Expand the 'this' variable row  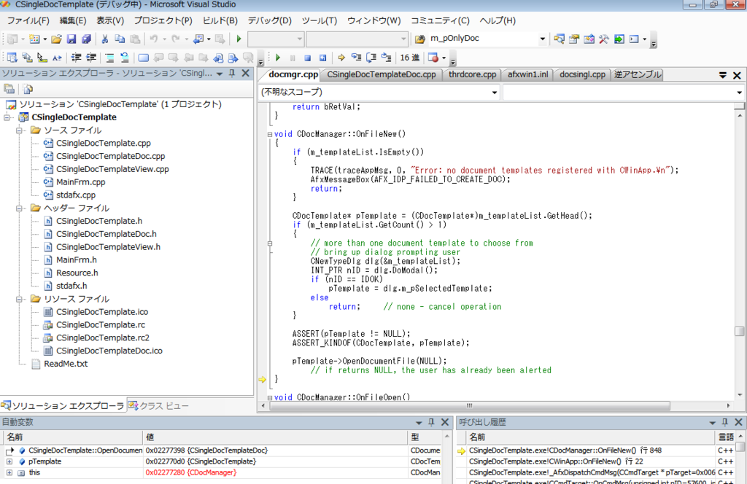[9, 472]
